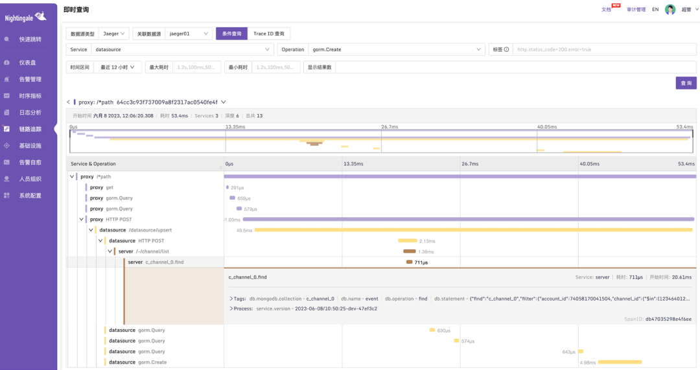Expand the Tags section in span details
This screenshot has width=700, height=370.
coord(231,299)
